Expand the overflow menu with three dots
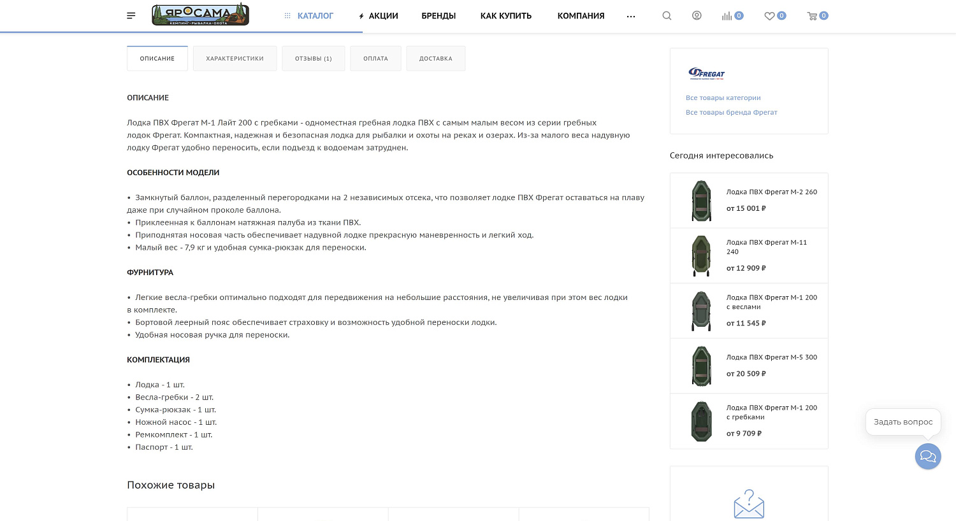Image resolution: width=956 pixels, height=521 pixels. tap(631, 16)
